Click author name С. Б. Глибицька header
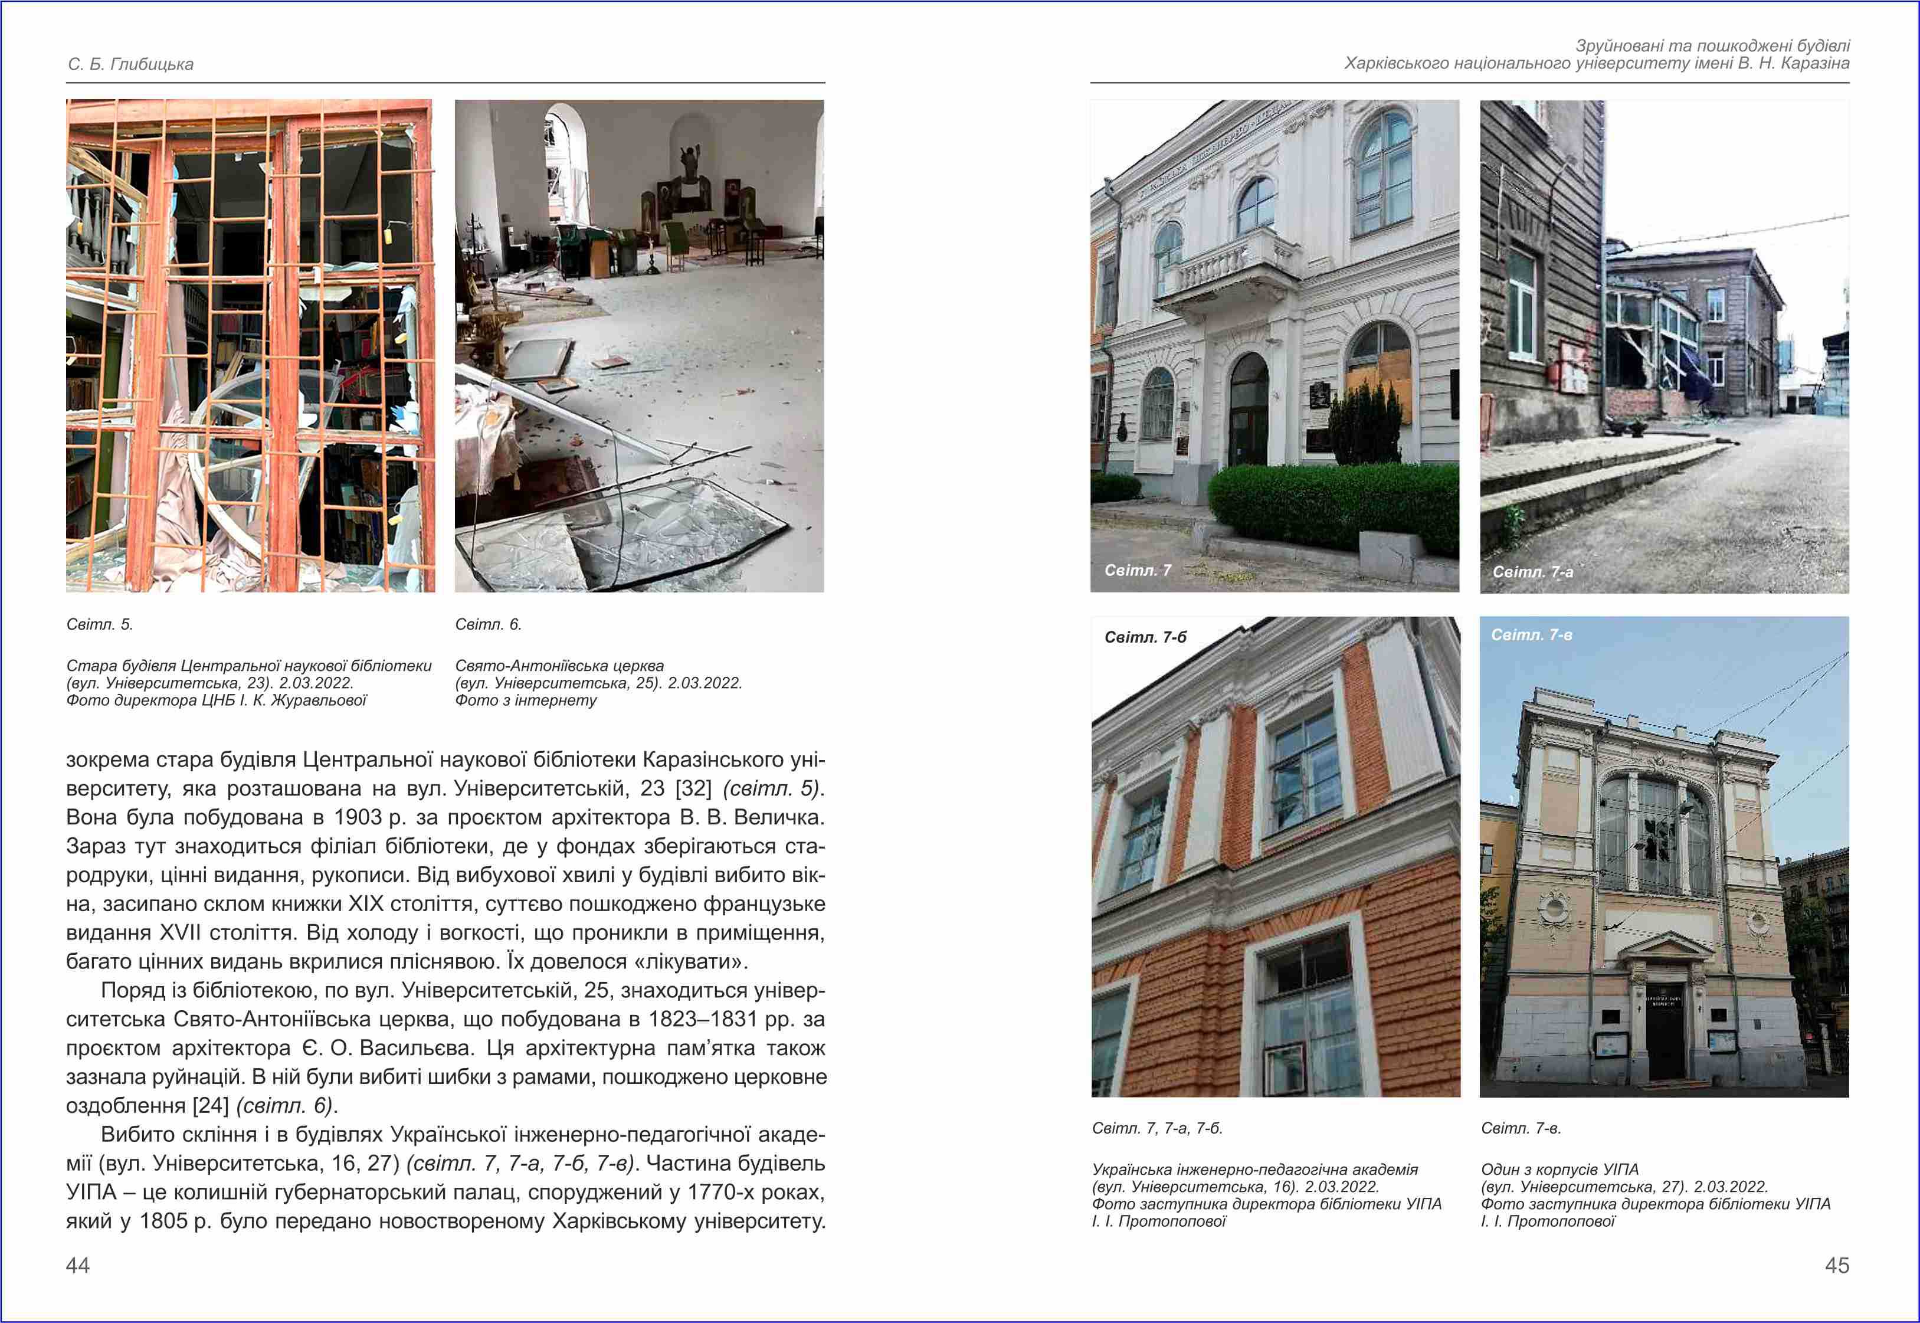This screenshot has width=1920, height=1323. pos(131,65)
